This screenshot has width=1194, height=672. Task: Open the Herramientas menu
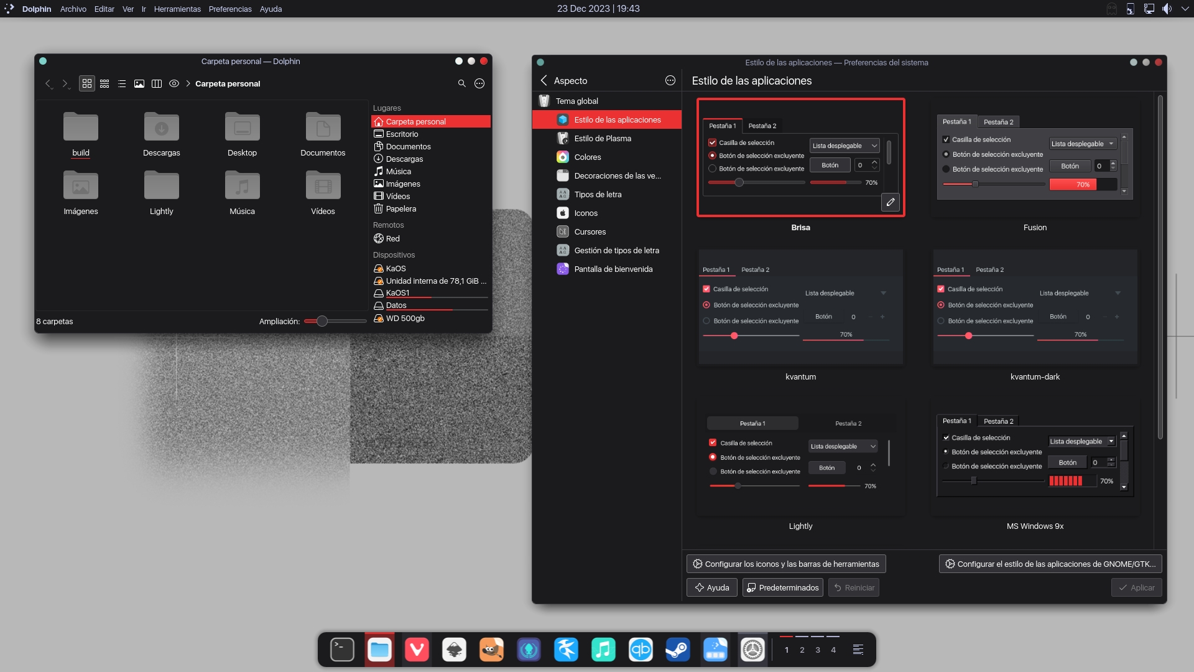pyautogui.click(x=177, y=9)
